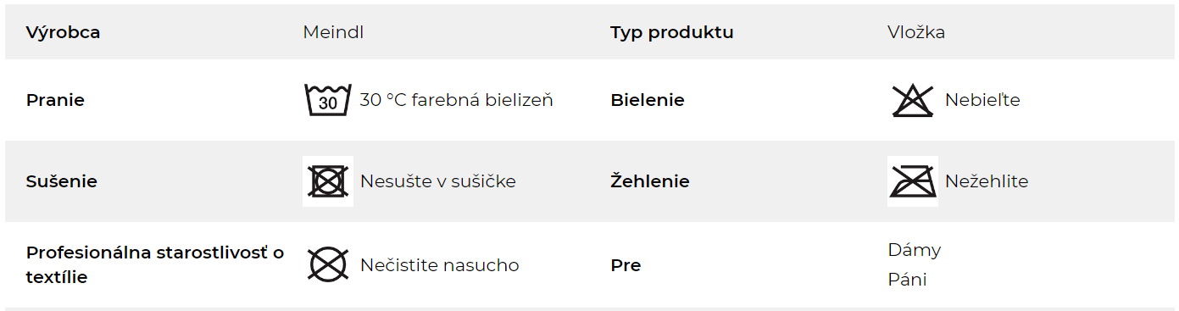Click the Páni value
This screenshot has height=311, width=1179.
click(907, 280)
